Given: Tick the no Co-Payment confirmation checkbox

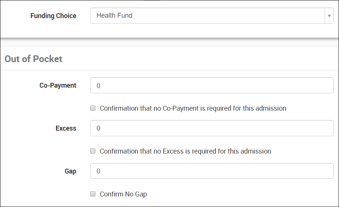Looking at the screenshot, I should coord(93,108).
